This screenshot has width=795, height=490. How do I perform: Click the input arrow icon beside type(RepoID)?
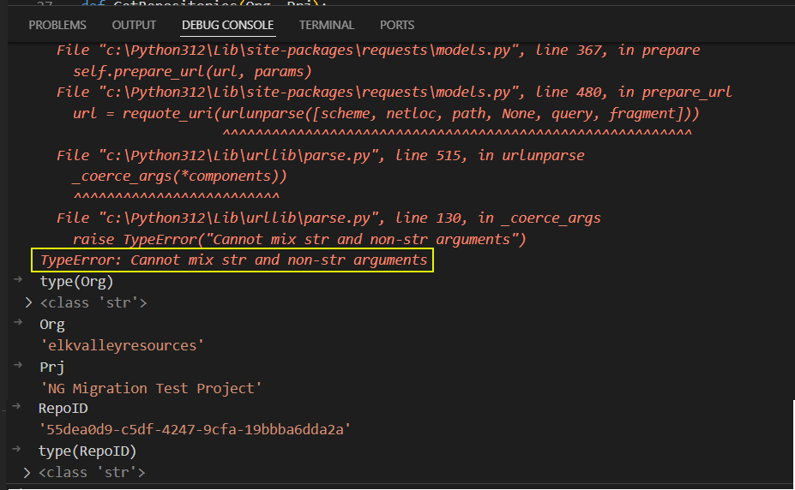pos(19,451)
